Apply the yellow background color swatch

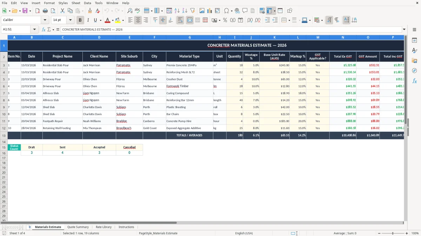[118, 20]
